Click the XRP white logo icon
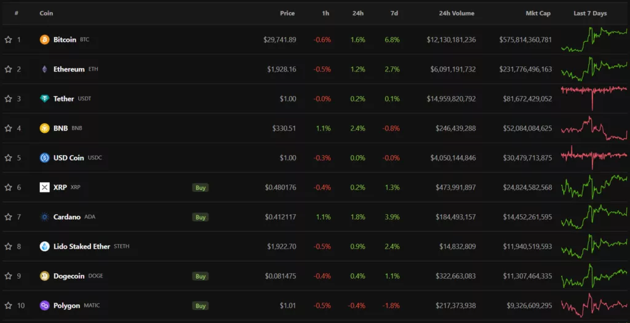The image size is (630, 323). (x=44, y=187)
